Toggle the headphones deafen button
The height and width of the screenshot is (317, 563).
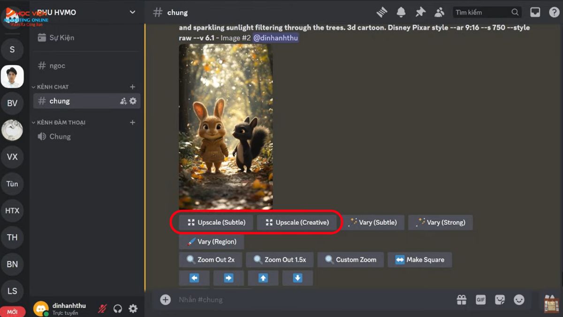tap(118, 309)
